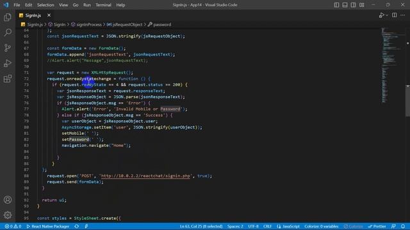Viewport: 410px width, 230px height.
Task: Toggle primary side bar layout icon
Action: coord(336,4)
